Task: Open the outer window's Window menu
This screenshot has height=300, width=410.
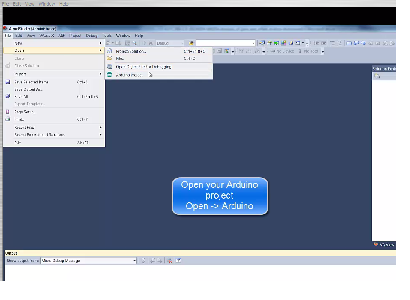Action: [47, 4]
